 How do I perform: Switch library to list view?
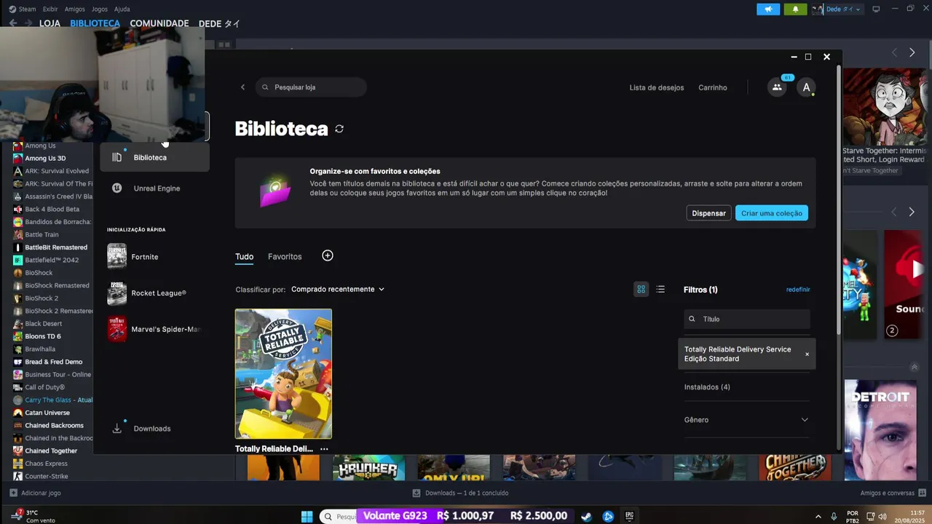coord(660,290)
